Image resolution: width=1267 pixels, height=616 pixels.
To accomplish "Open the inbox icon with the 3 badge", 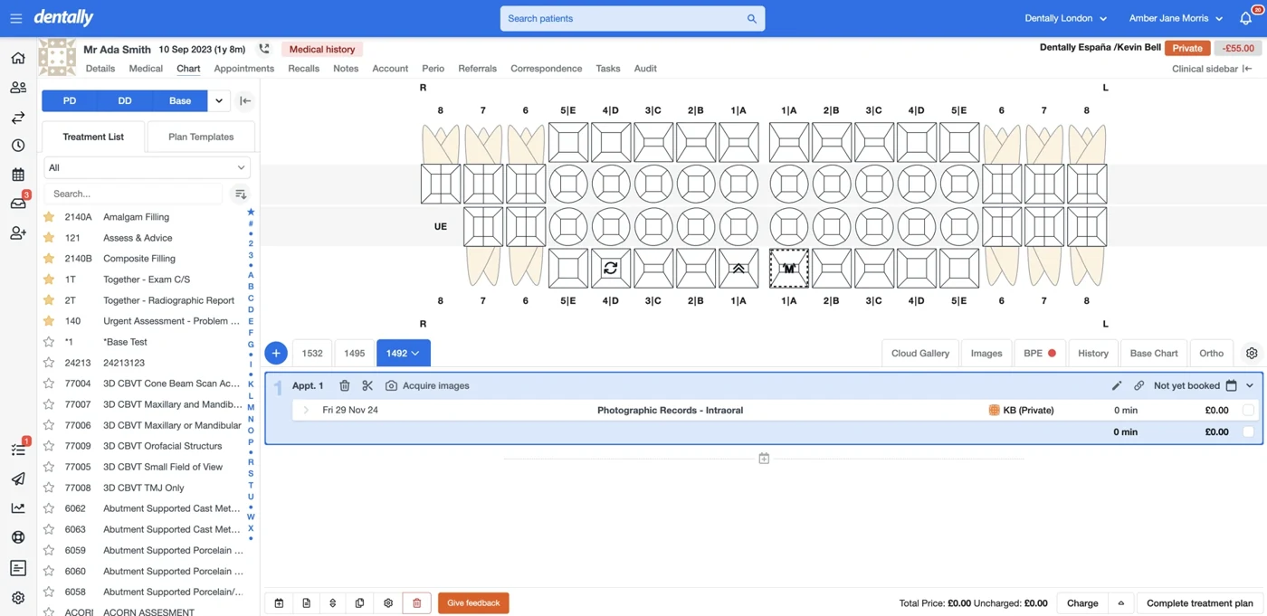I will tap(18, 204).
